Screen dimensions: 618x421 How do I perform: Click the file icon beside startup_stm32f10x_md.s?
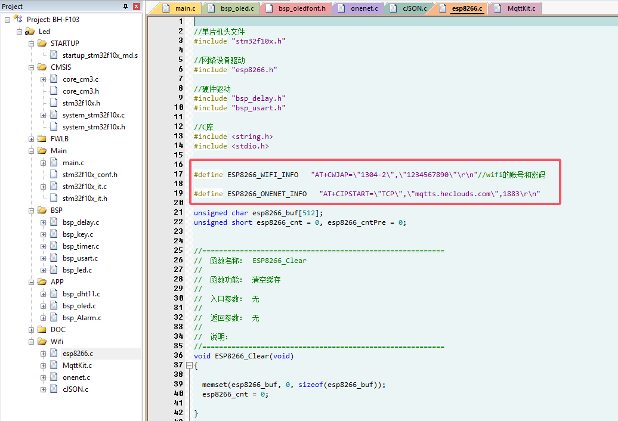54,55
